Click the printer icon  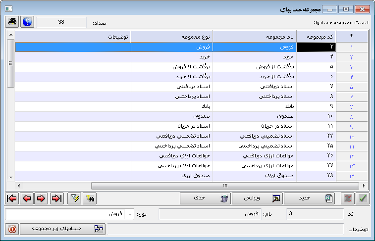12,22
